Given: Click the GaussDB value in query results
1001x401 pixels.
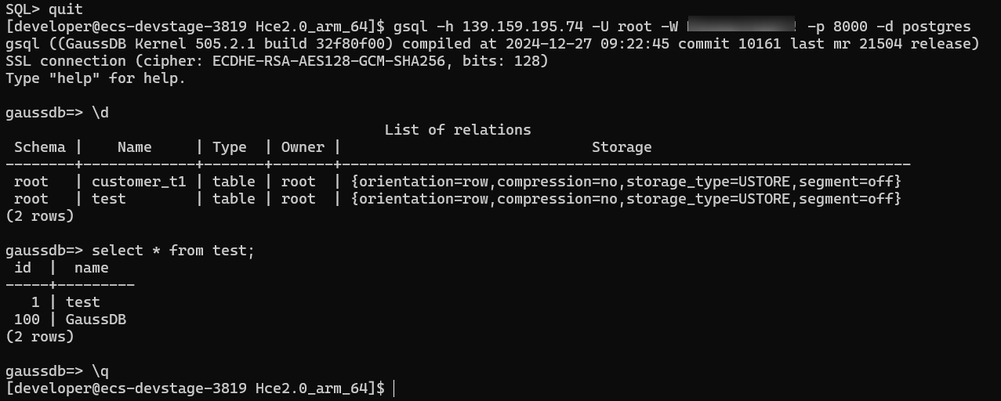Looking at the screenshot, I should point(96,320).
